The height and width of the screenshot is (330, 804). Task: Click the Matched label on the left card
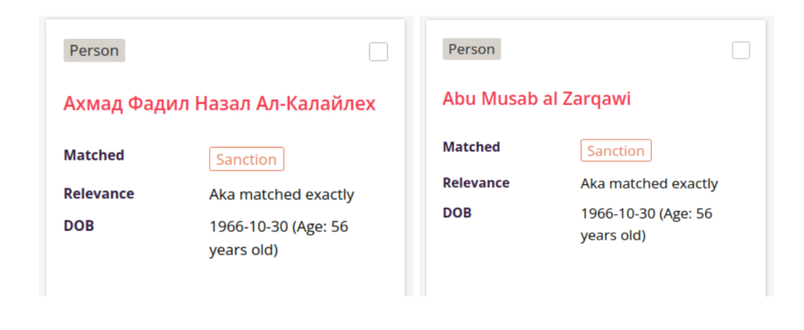coord(93,155)
